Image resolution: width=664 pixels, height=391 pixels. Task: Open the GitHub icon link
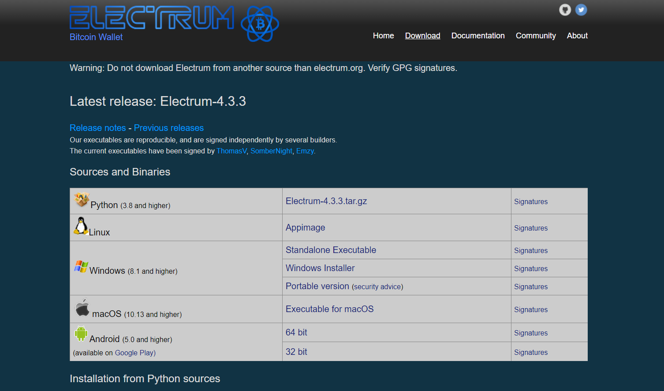pos(565,10)
